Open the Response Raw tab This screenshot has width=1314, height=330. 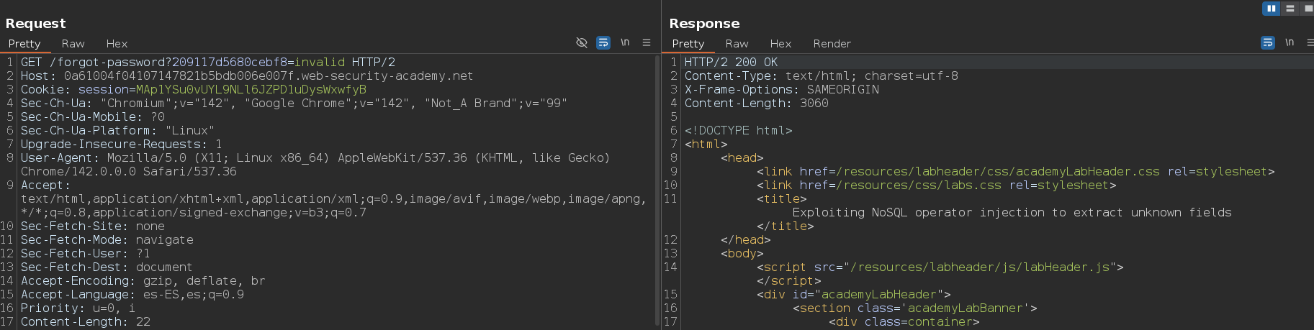click(x=737, y=44)
